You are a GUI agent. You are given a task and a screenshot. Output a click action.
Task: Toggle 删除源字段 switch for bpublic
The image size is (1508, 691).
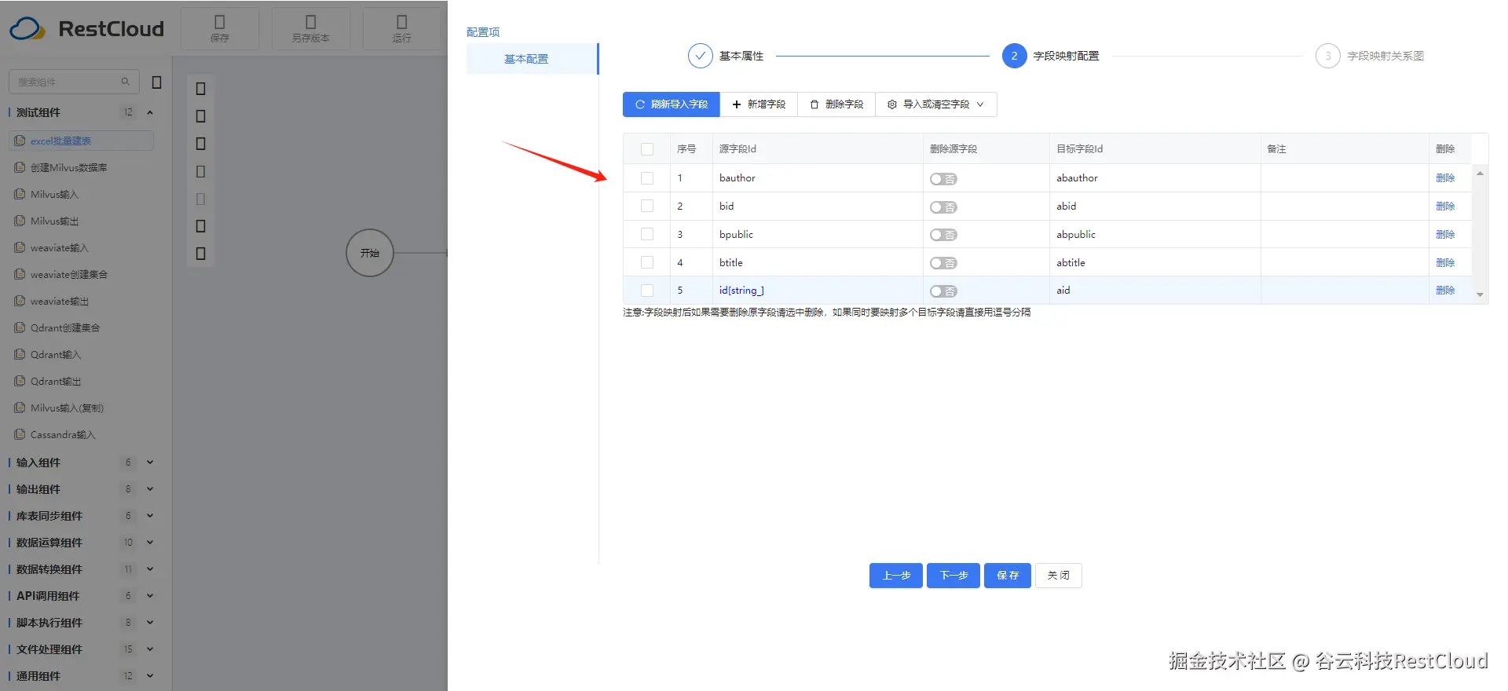pyautogui.click(x=943, y=235)
